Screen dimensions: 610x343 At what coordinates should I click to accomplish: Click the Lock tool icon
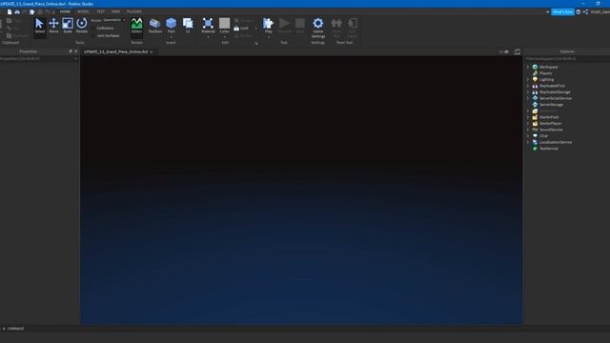[x=236, y=29]
